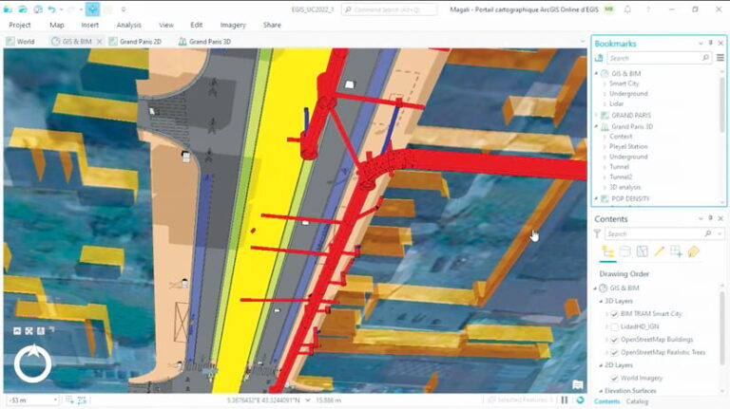Go to the 3D analysis bookmark
730x409 pixels.
pyautogui.click(x=624, y=187)
